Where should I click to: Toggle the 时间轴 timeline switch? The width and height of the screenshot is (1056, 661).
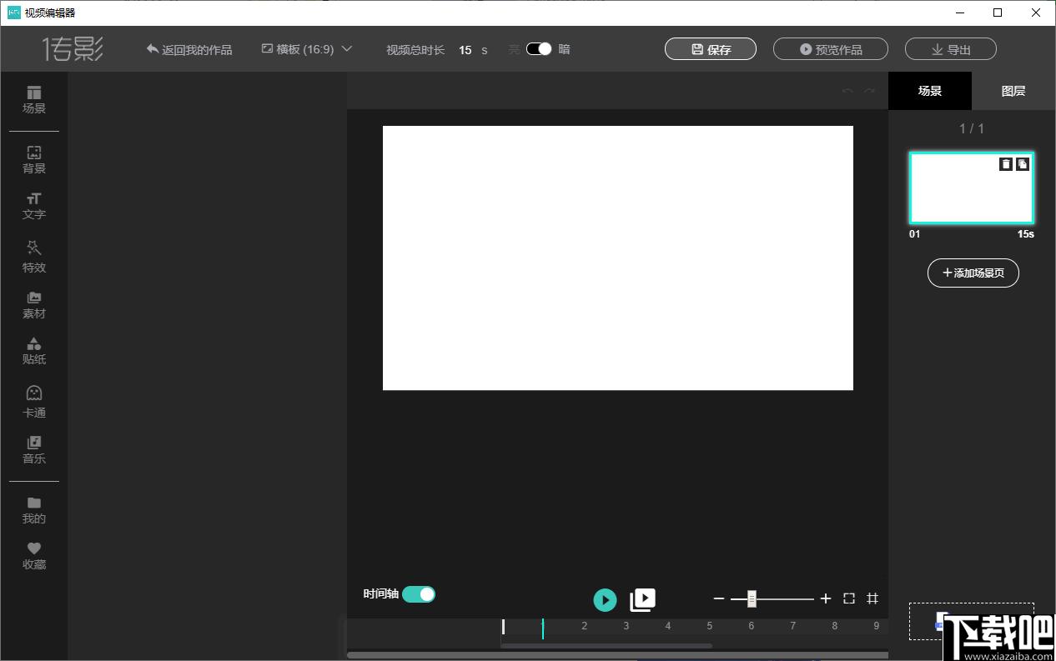click(x=419, y=594)
